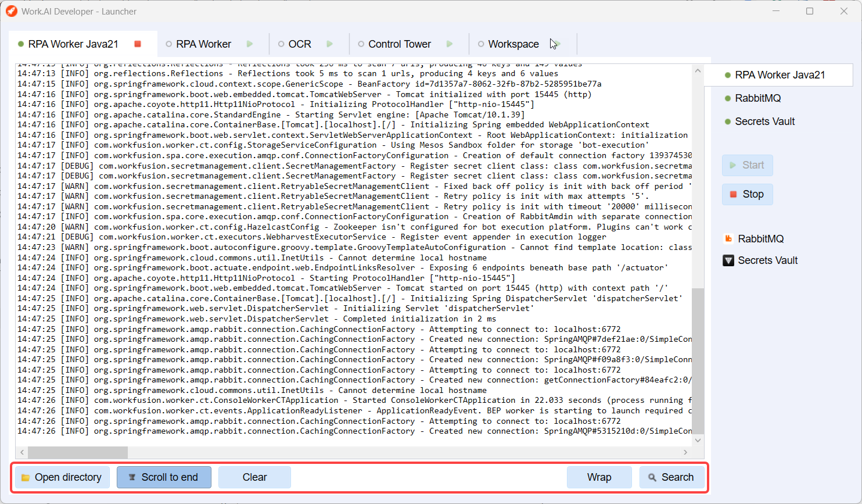Click log line 'Started ConsoleWorkerCTApplication in 22.033 seconds'
This screenshot has height=504, width=862.
coord(354,401)
